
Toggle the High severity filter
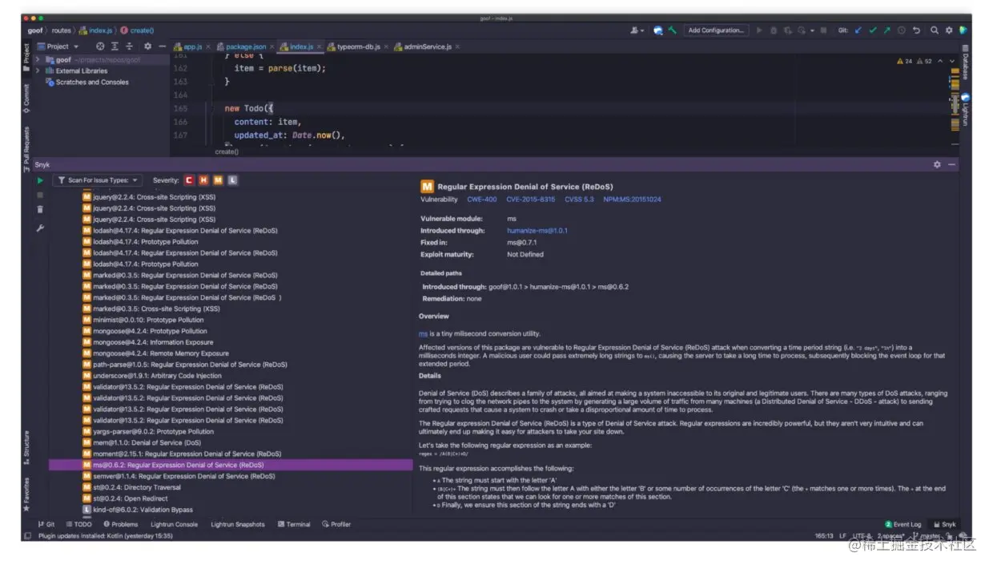click(203, 180)
